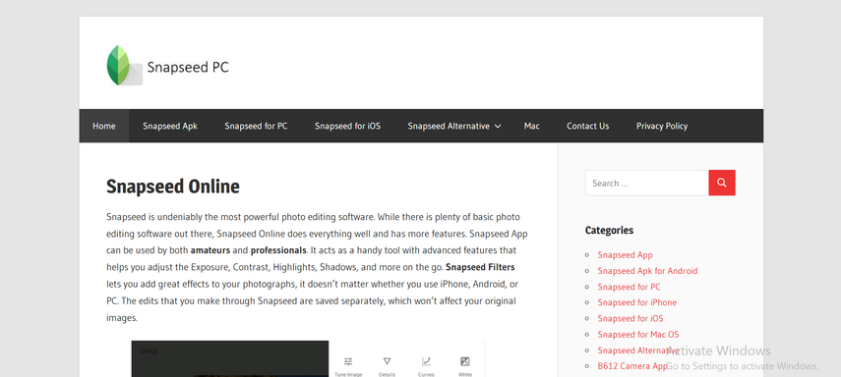The width and height of the screenshot is (841, 377).
Task: Click bold text Snapseed Filters
Action: 480,267
